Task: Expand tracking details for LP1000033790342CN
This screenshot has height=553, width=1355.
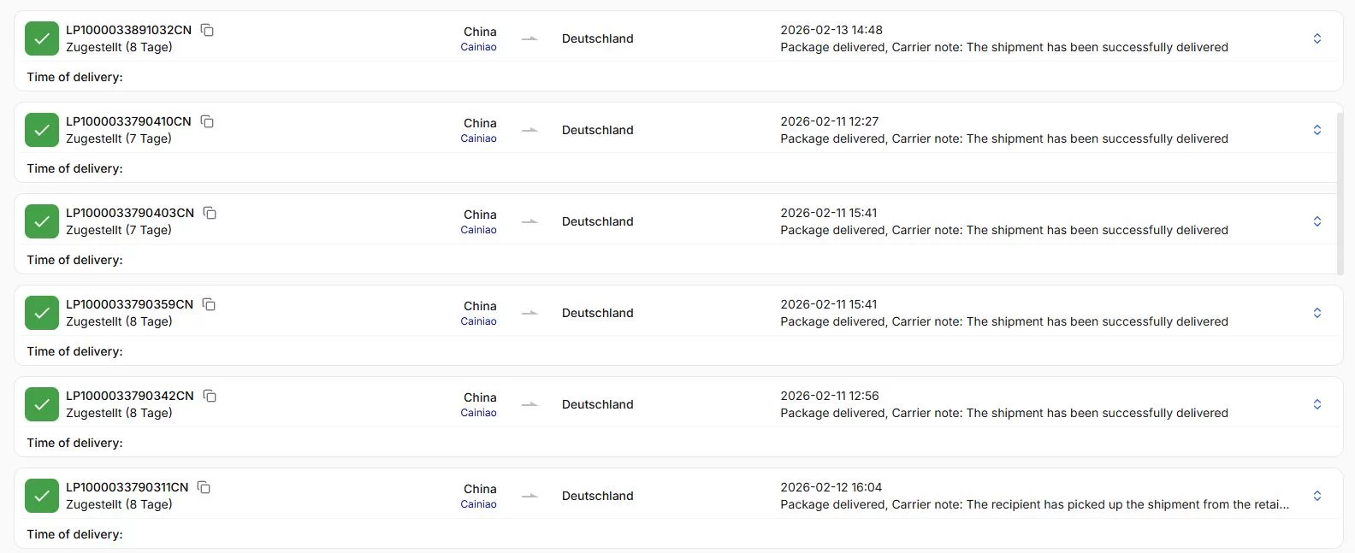Action: 1317,404
